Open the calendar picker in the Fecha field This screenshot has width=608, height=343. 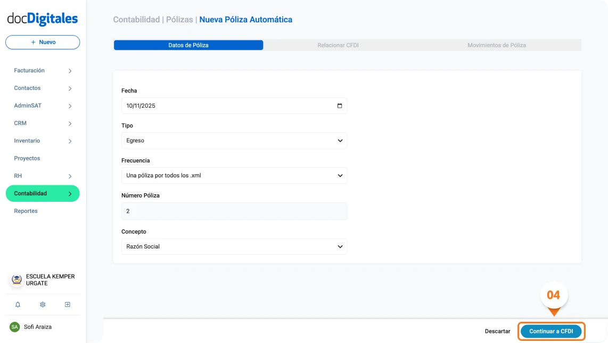(339, 105)
